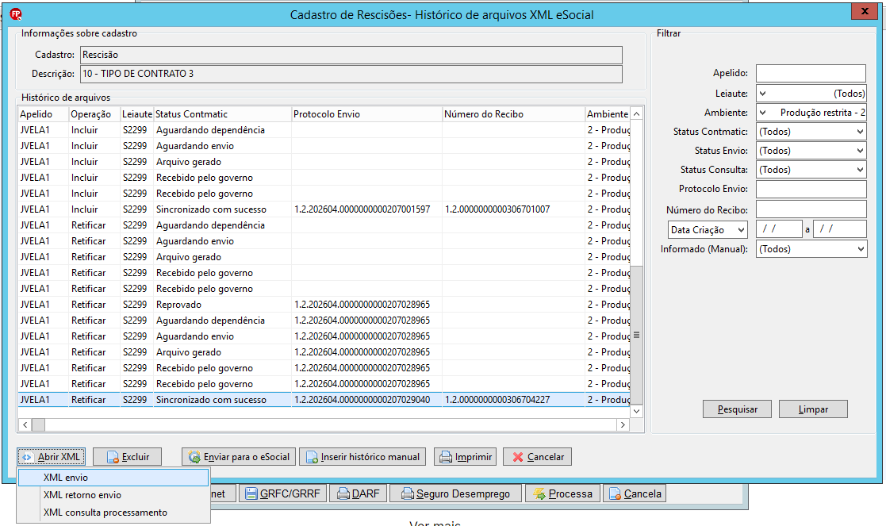Select XML consulta processamento menu entry
The width and height of the screenshot is (886, 526).
[113, 513]
